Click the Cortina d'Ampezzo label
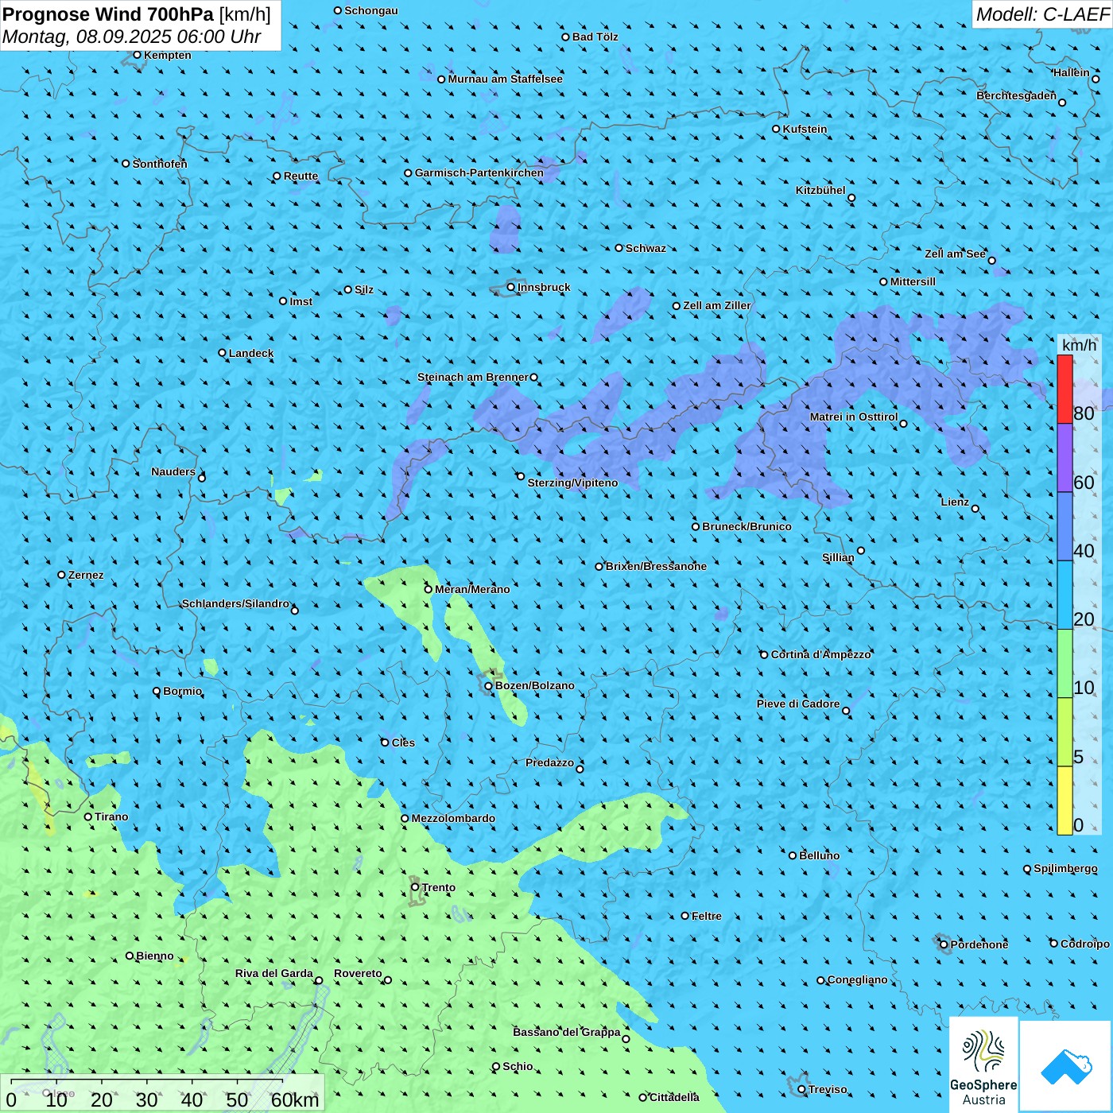1113x1113 pixels. click(821, 654)
